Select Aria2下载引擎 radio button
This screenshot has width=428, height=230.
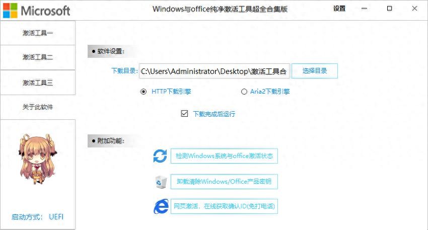coord(244,92)
